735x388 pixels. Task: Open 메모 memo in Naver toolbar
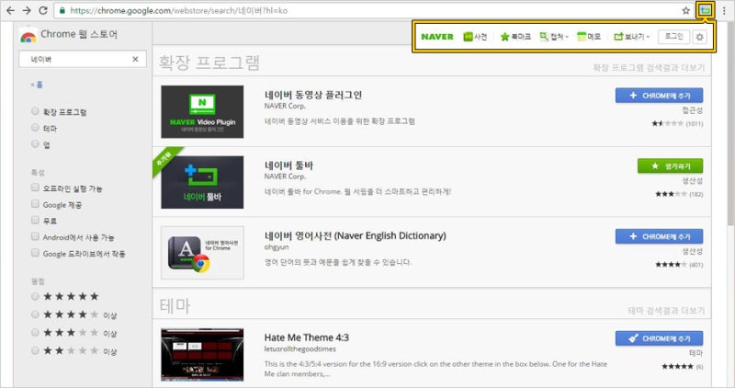[589, 37]
